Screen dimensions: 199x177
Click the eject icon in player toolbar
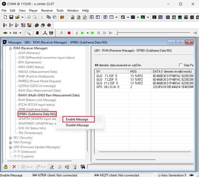click(61, 33)
